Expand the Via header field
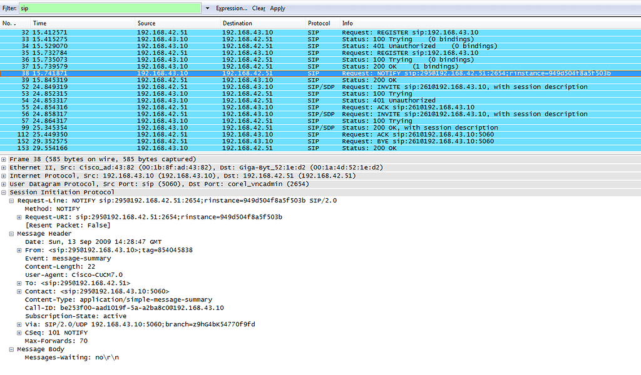The image size is (641, 375). [x=18, y=324]
